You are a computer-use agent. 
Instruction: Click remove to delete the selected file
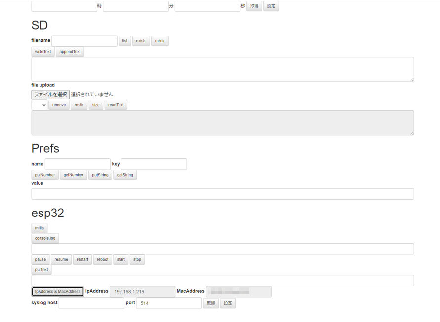[59, 105]
